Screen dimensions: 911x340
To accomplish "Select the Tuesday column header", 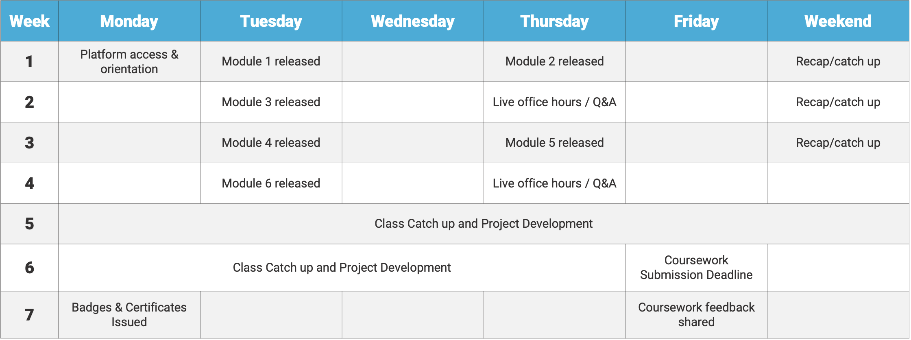I will pos(271,21).
